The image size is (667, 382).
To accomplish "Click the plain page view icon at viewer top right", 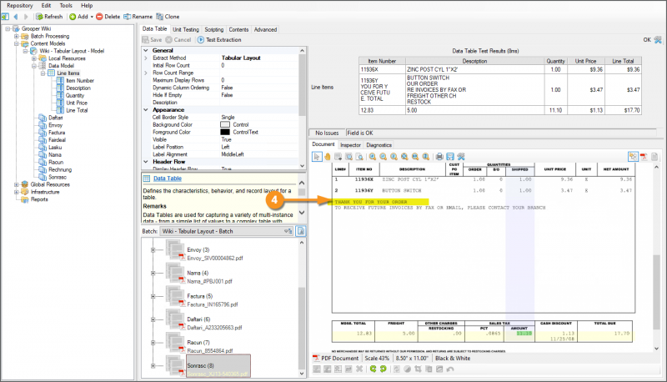I will pyautogui.click(x=654, y=157).
